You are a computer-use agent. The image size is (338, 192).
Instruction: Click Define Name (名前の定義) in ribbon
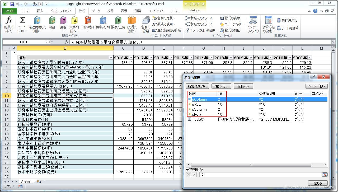point(164,18)
